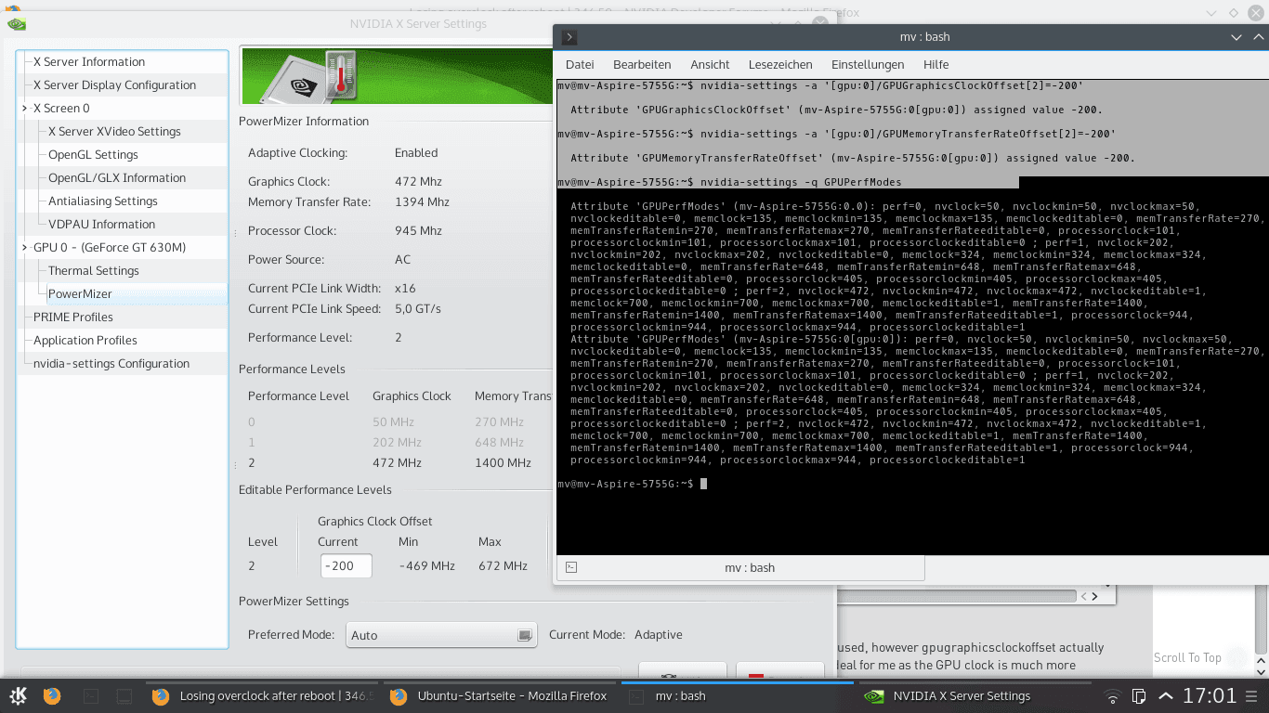Click the terminal prompt cursor line
The image size is (1269, 713).
click(633, 484)
